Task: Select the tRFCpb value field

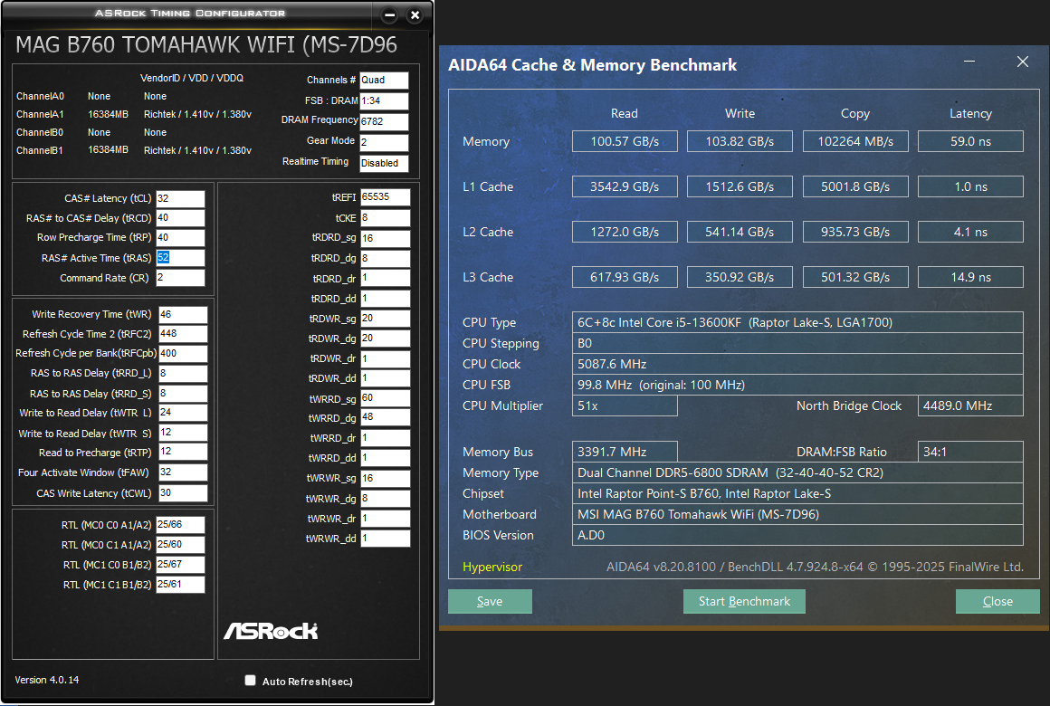Action: point(183,353)
